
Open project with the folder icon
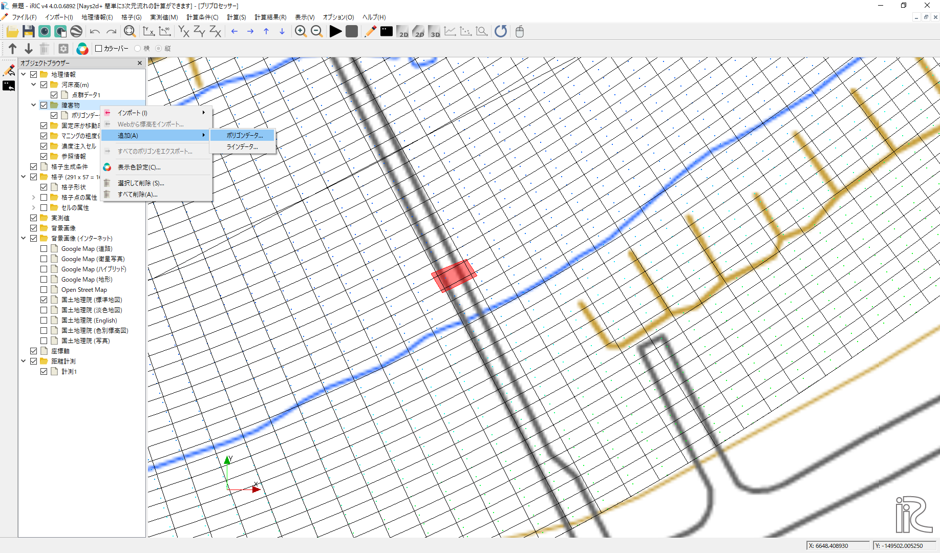[x=12, y=32]
